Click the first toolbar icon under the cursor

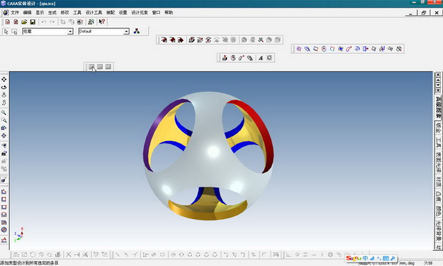[x=91, y=66]
